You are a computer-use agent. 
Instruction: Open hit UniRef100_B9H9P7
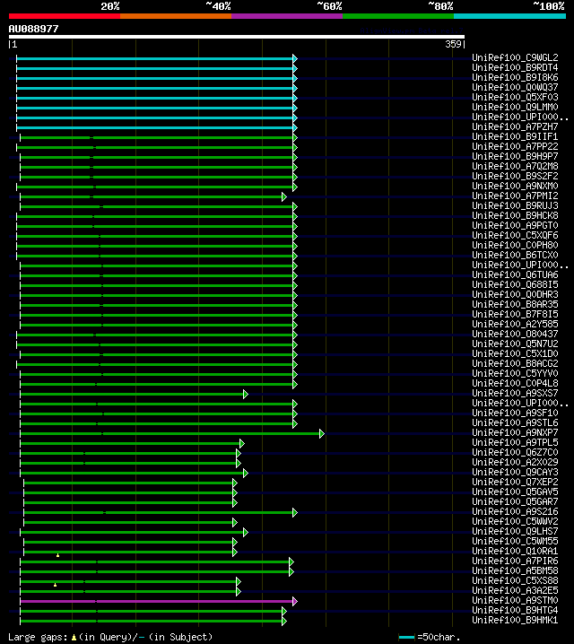[515, 156]
